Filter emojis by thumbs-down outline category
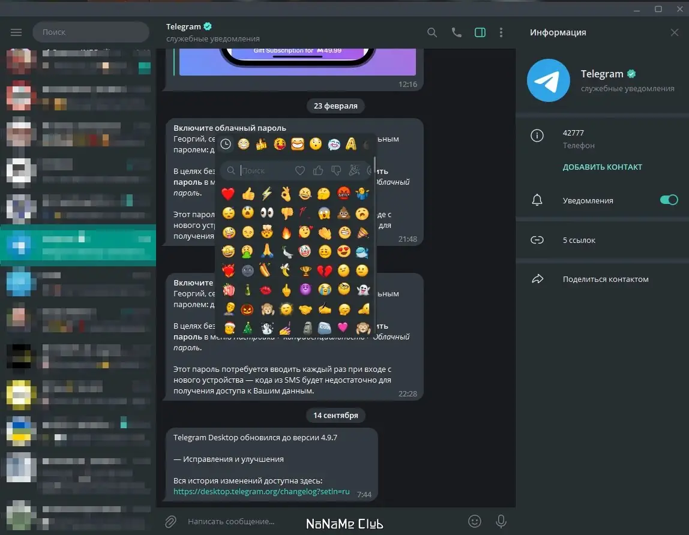The width and height of the screenshot is (689, 535). 336,170
